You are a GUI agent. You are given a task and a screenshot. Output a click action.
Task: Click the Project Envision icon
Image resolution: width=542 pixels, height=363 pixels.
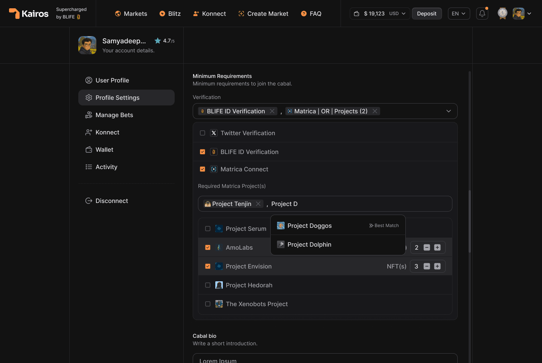(219, 266)
